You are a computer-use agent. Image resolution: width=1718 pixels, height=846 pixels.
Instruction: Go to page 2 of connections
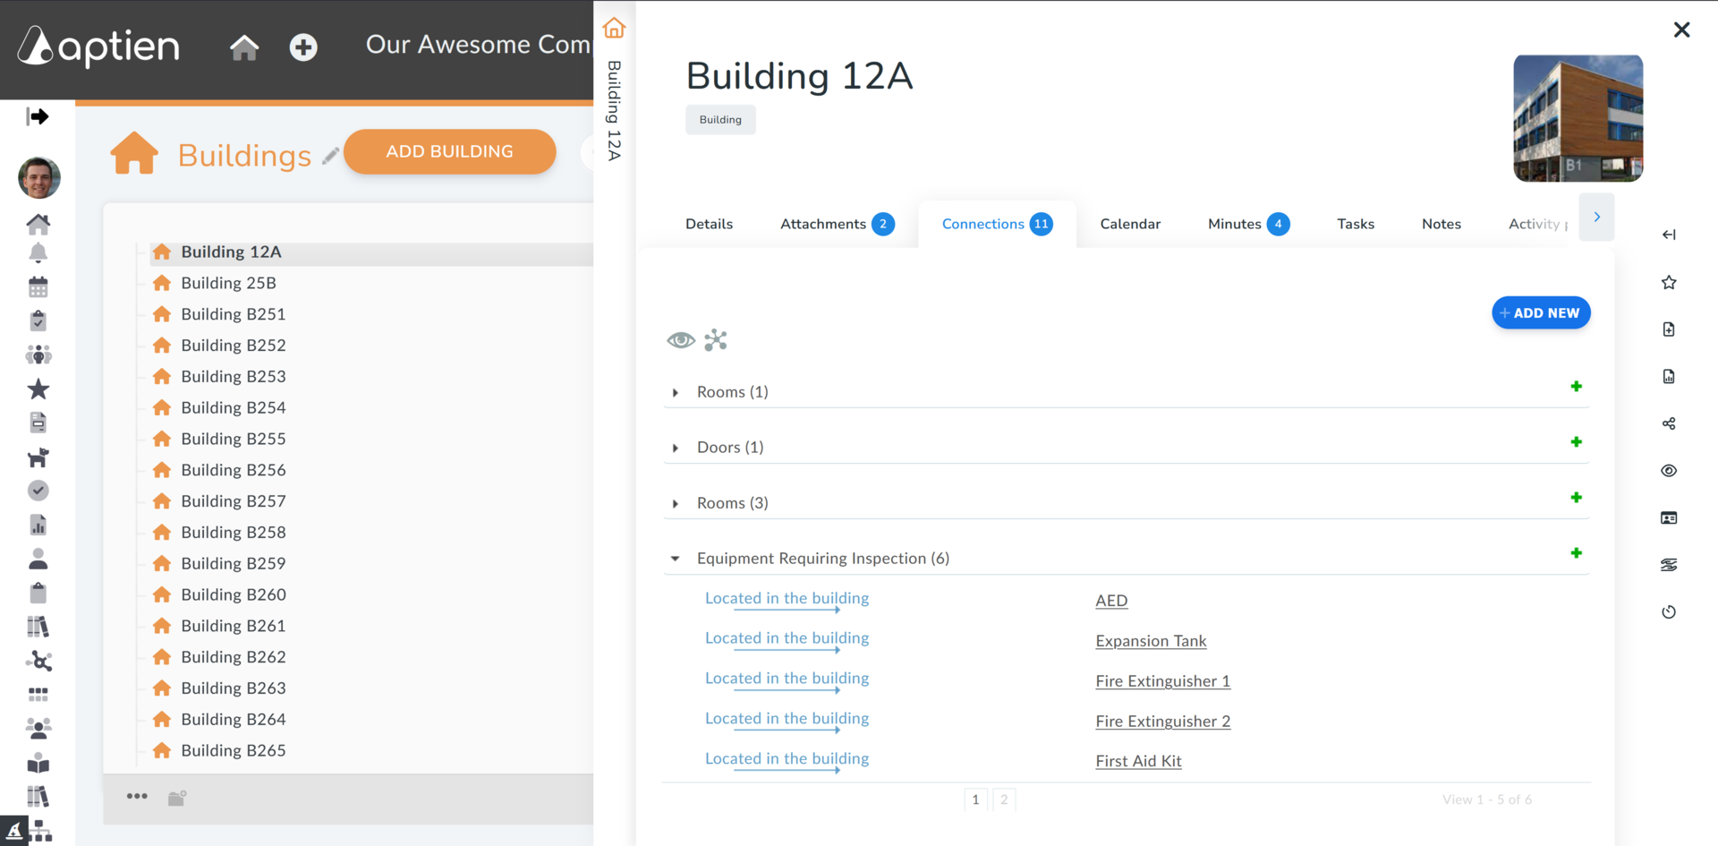point(1004,799)
